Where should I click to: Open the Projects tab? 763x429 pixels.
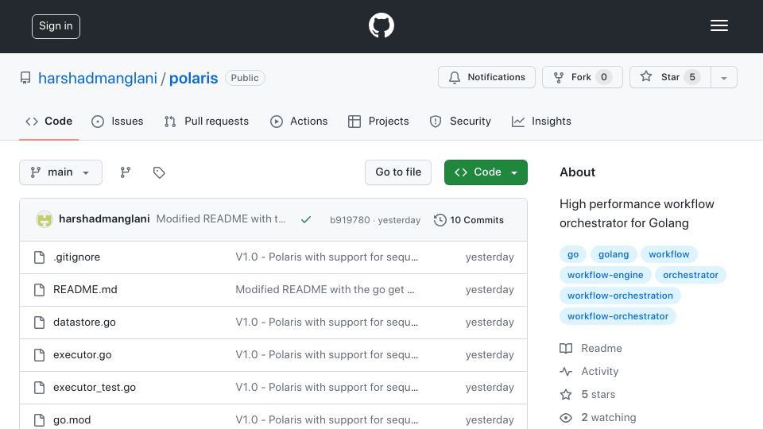point(378,121)
